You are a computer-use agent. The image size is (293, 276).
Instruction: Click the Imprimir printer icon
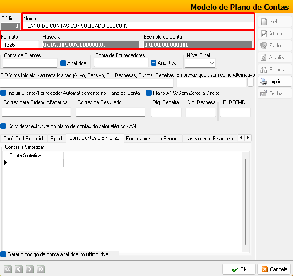pos(264,82)
